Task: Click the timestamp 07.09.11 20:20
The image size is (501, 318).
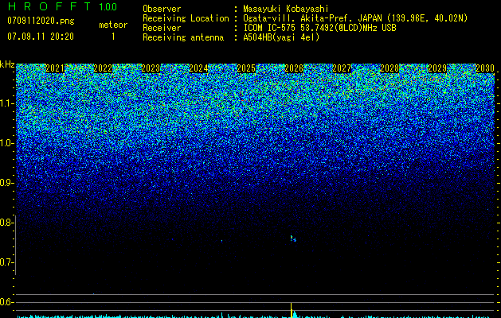Action: pos(41,37)
